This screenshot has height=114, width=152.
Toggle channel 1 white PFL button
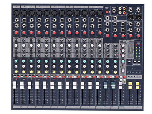coord(15,76)
